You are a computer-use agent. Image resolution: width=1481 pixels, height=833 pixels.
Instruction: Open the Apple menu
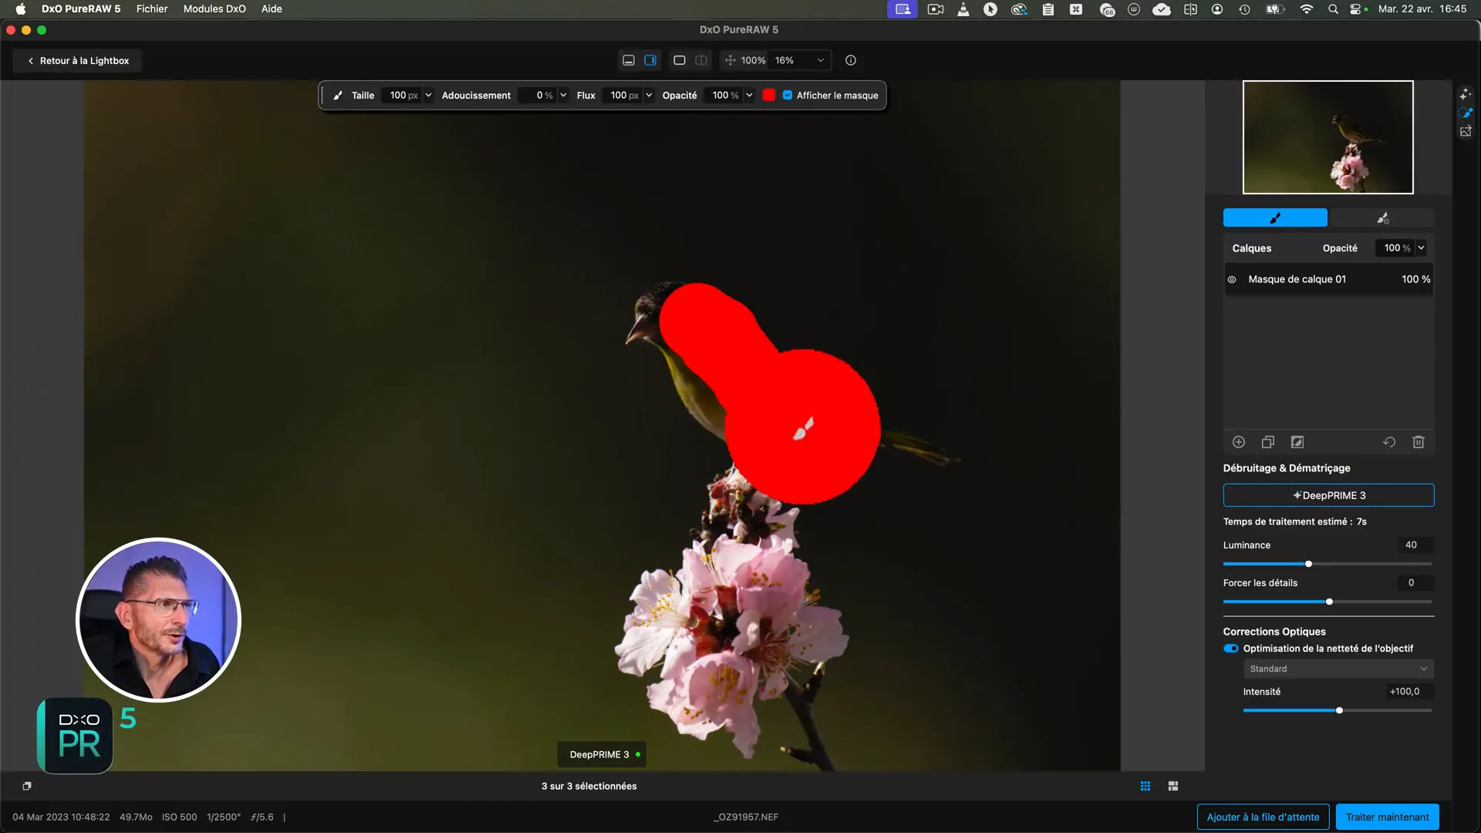tap(21, 8)
